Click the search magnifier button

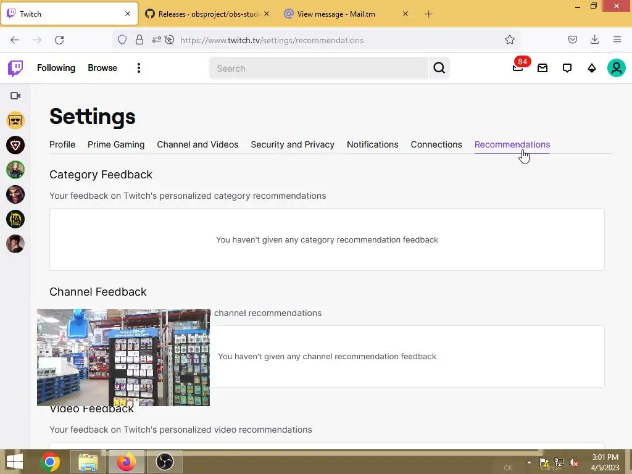click(439, 68)
